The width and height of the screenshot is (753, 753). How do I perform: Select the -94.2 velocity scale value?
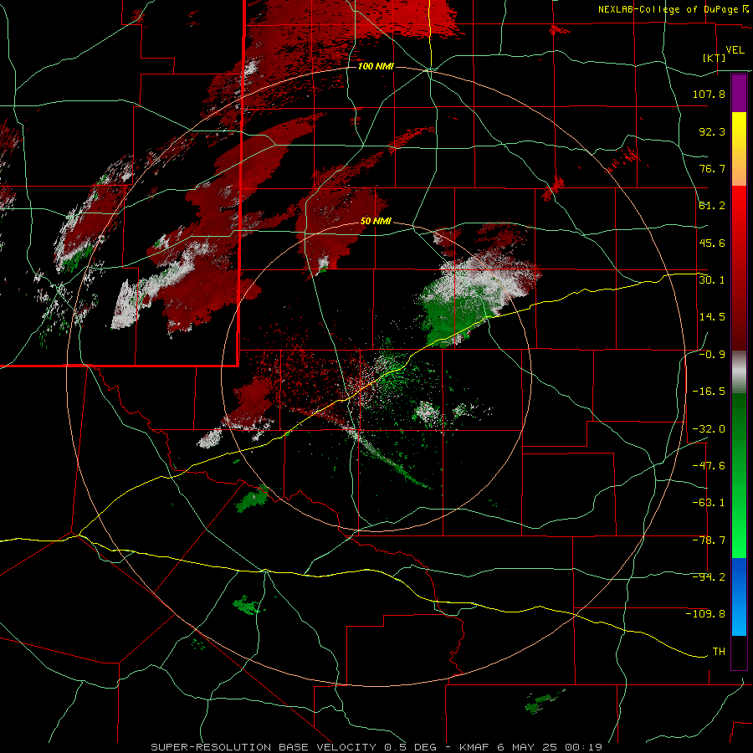pos(709,577)
